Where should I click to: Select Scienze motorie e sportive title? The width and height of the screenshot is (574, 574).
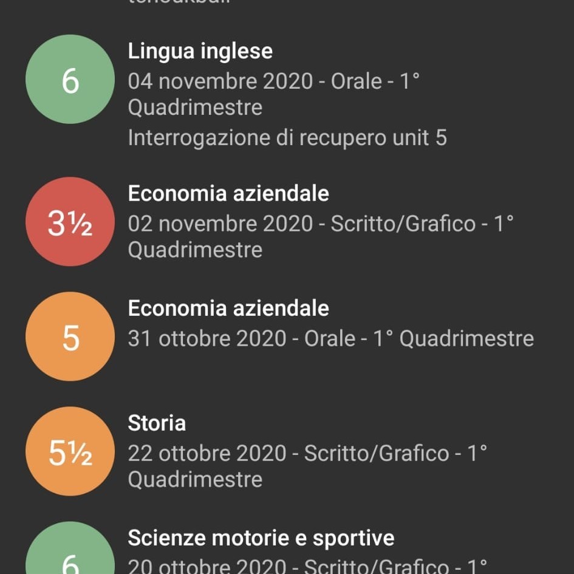click(261, 538)
